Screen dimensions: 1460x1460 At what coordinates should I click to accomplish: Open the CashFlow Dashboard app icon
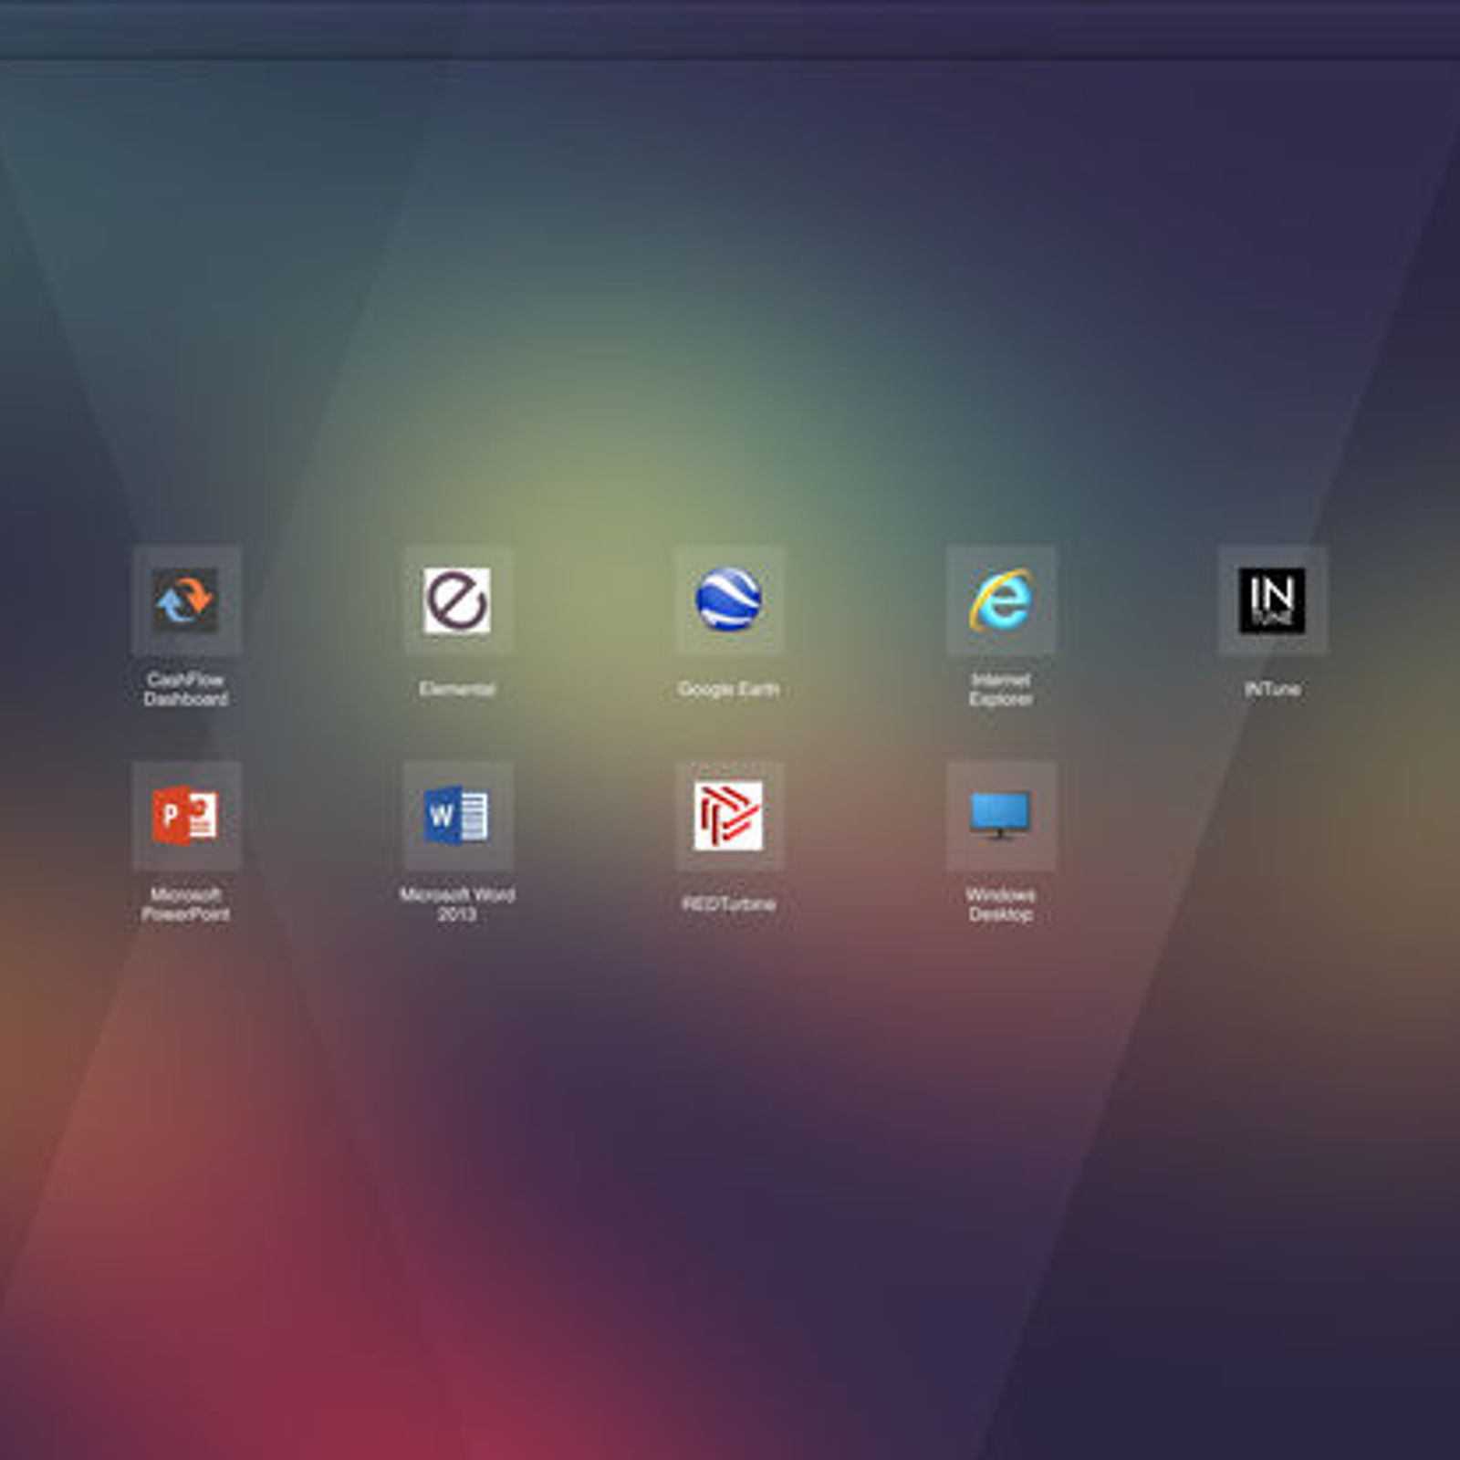pos(186,600)
